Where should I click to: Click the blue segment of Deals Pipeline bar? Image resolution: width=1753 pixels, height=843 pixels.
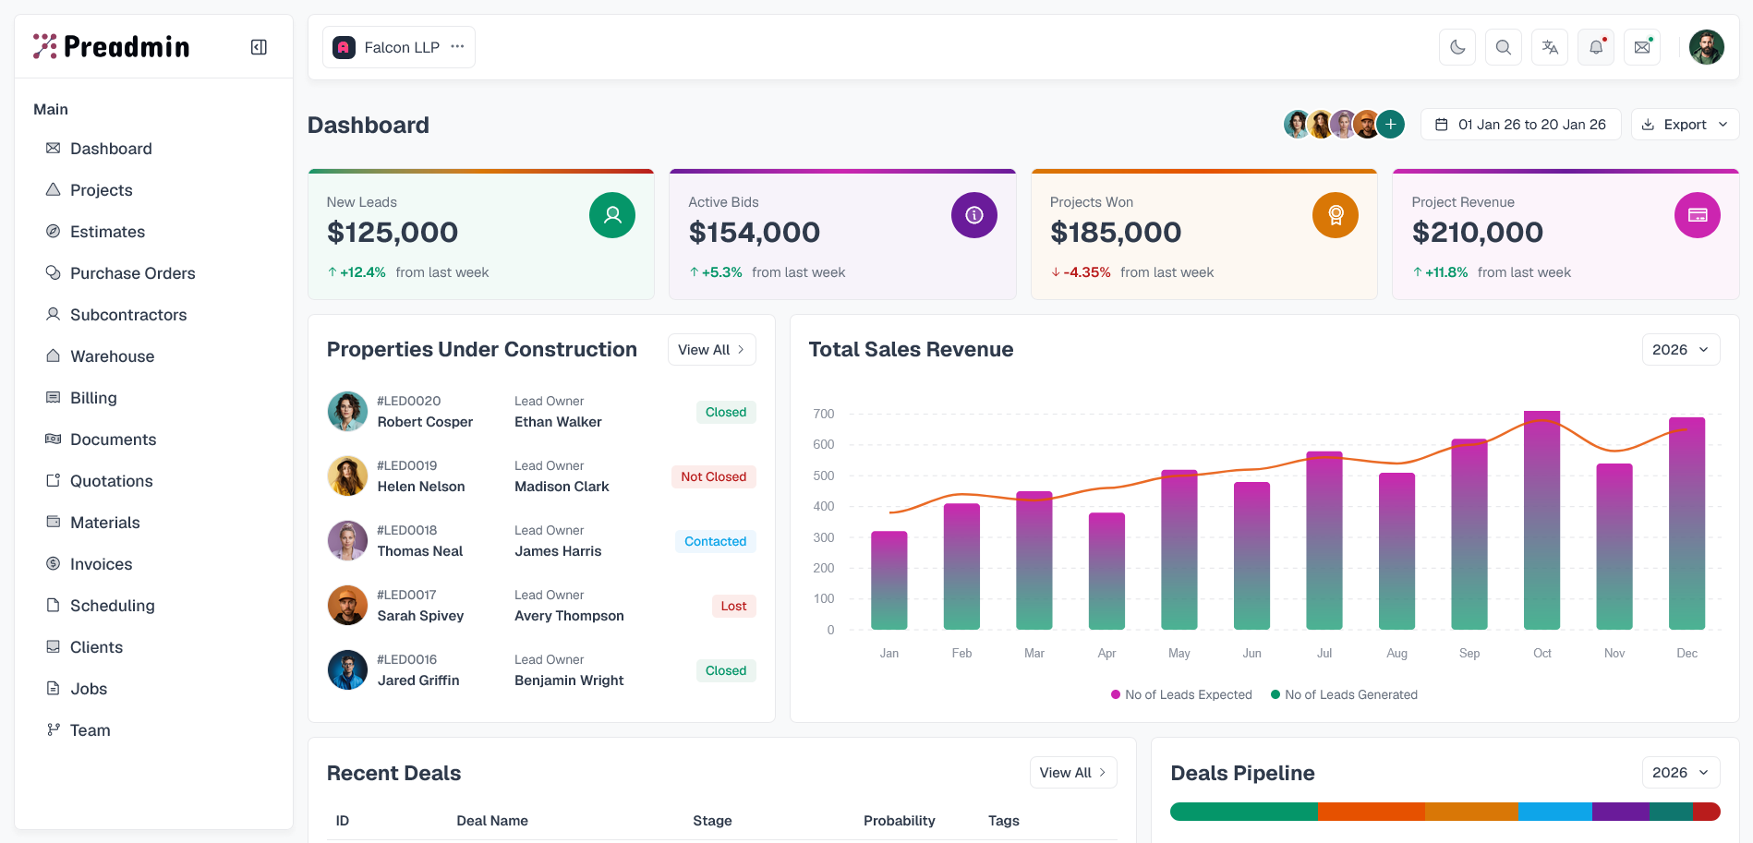point(1554,812)
